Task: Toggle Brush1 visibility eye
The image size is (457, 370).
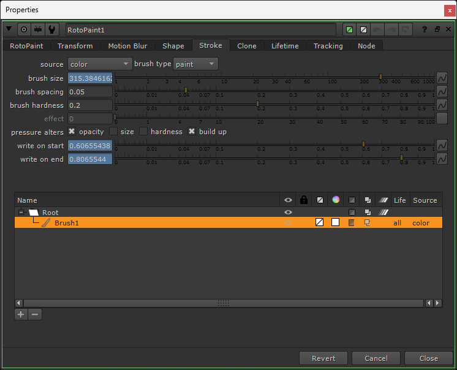Action: pos(288,223)
